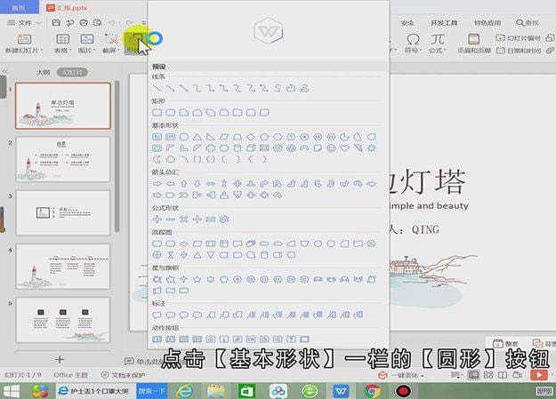
Task: Insert the five-point star in 星与旗帜
Action: click(197, 279)
